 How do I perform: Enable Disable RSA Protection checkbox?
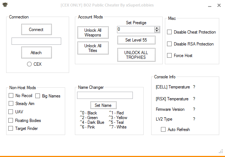[169, 44]
